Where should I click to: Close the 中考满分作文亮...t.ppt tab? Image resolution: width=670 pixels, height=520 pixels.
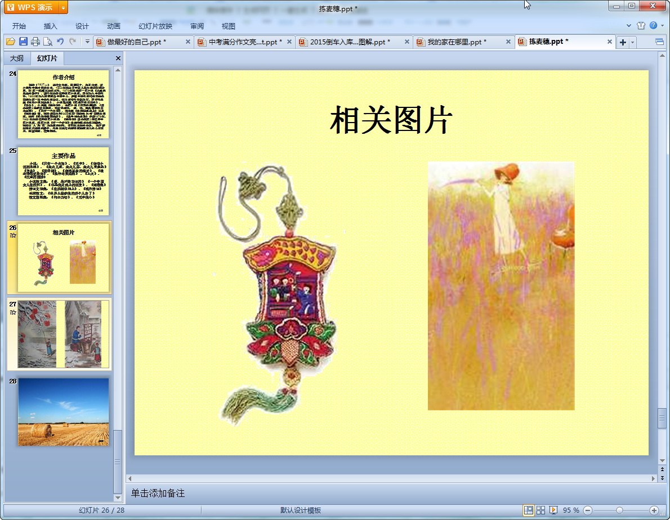click(x=289, y=42)
